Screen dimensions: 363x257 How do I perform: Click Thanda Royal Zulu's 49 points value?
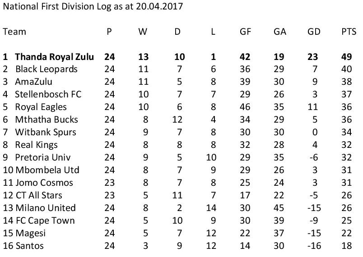coord(349,57)
